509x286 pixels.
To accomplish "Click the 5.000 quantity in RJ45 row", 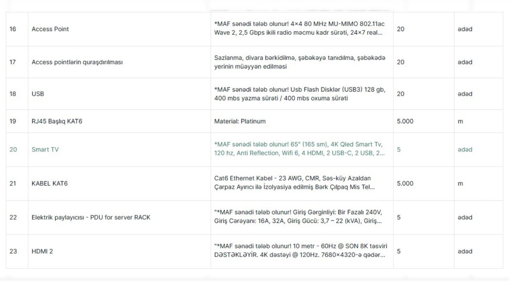I will [405, 121].
